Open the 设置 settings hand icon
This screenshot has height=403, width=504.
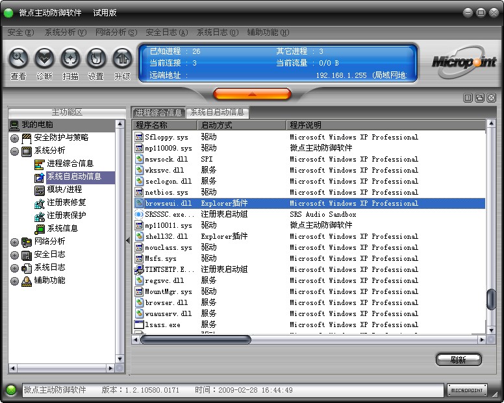click(96, 58)
